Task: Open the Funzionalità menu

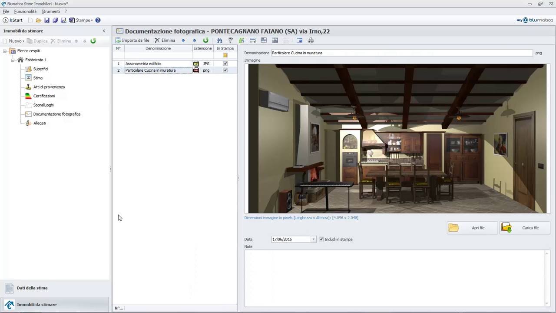Action: pos(25,11)
